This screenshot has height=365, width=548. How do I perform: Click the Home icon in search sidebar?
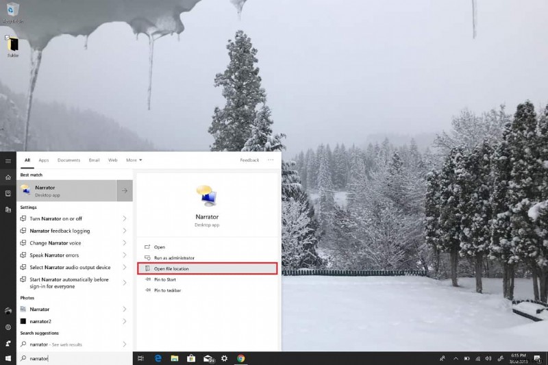8,177
